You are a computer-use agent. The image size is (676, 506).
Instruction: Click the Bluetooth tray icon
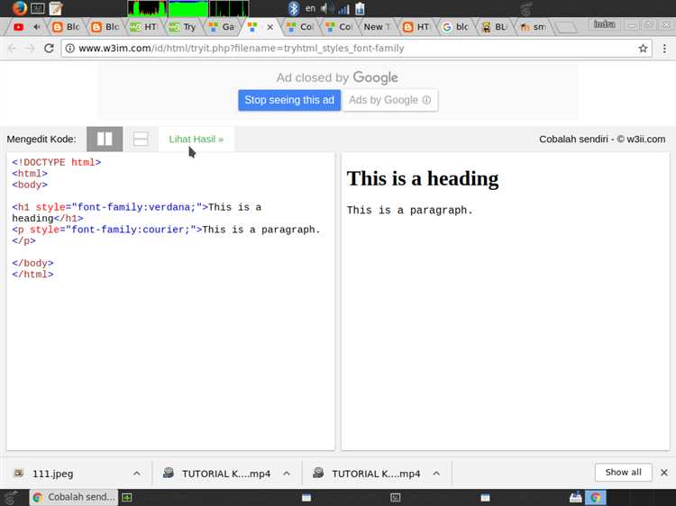[293, 8]
